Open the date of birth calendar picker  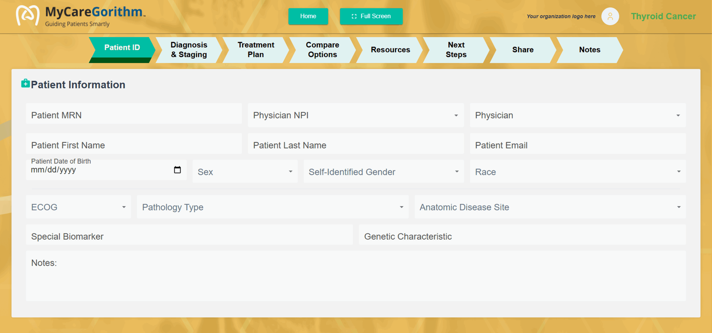point(177,170)
